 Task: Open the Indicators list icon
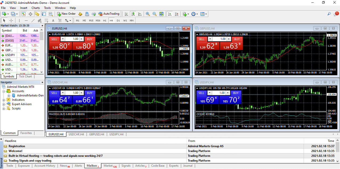pos(185,14)
